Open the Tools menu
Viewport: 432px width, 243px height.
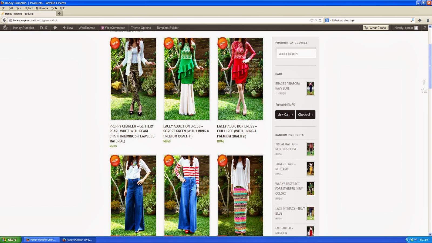pyautogui.click(x=54, y=8)
